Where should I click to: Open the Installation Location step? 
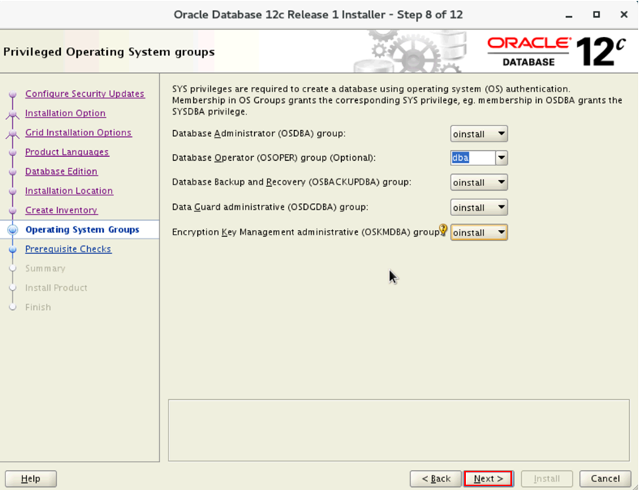[x=69, y=191]
